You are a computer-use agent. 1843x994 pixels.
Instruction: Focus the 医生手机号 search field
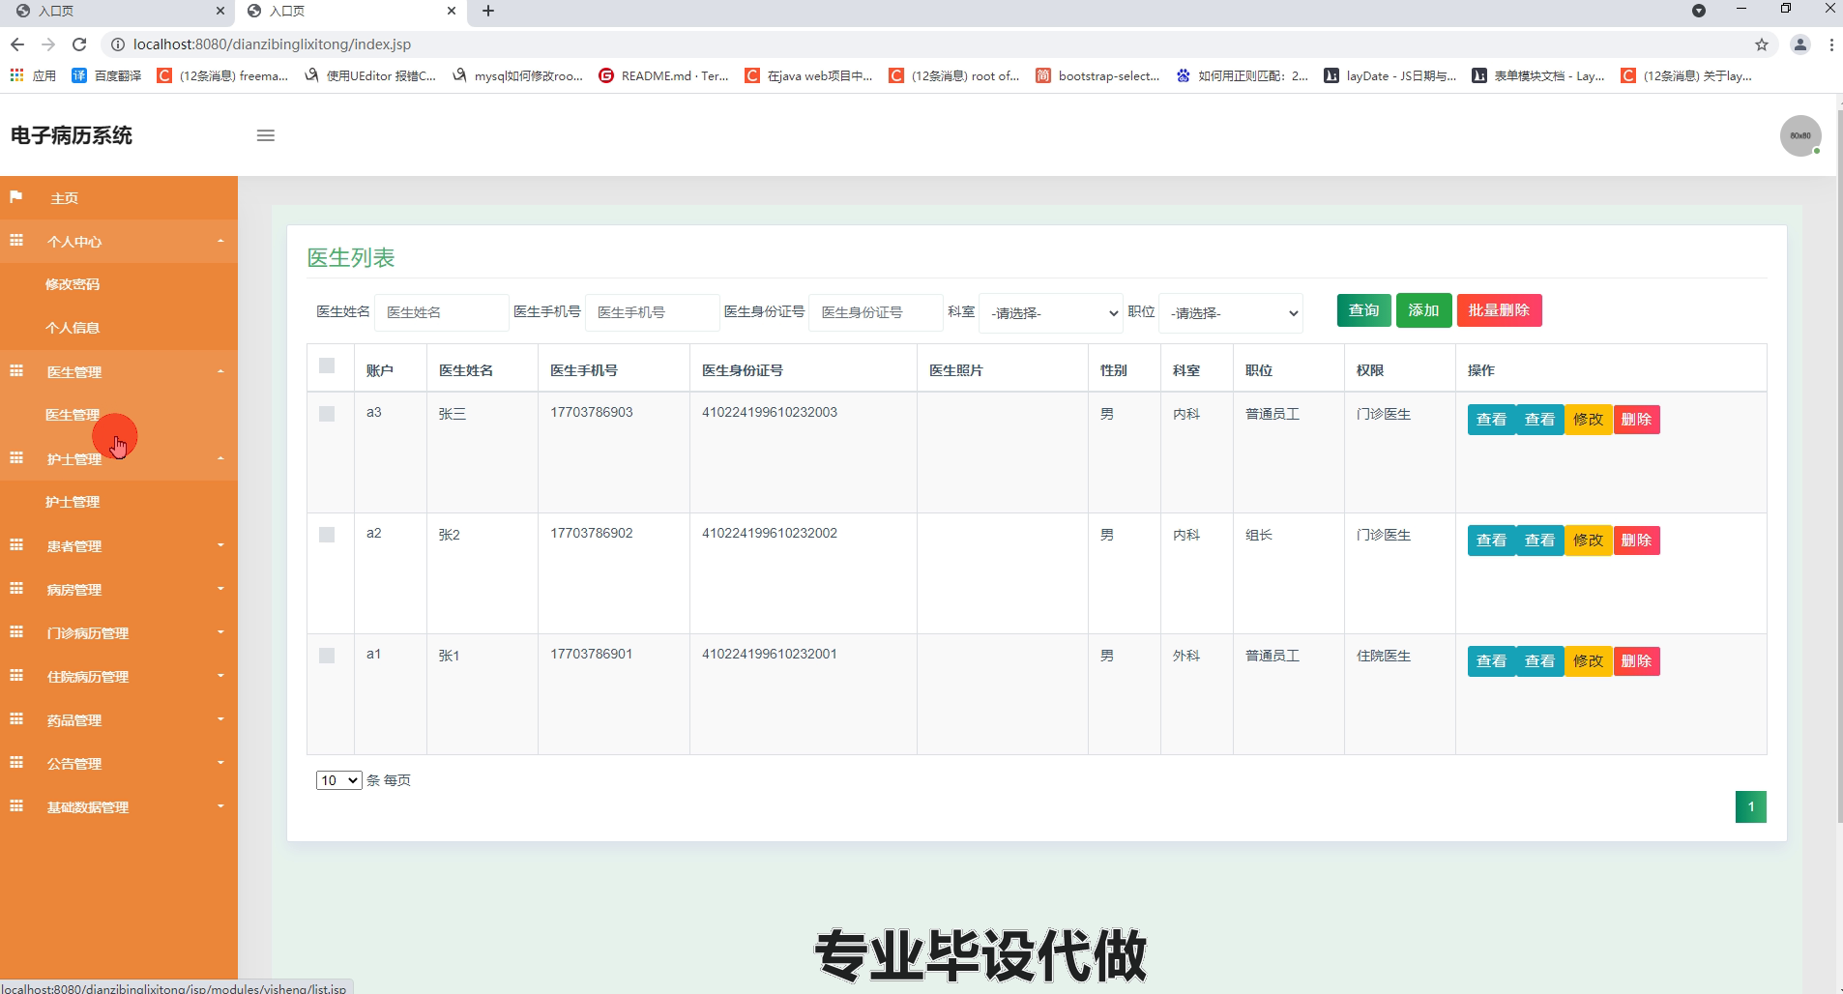tap(652, 312)
